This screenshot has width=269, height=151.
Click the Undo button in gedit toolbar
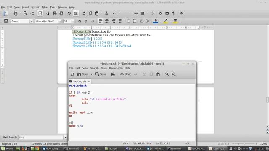click(x=126, y=74)
